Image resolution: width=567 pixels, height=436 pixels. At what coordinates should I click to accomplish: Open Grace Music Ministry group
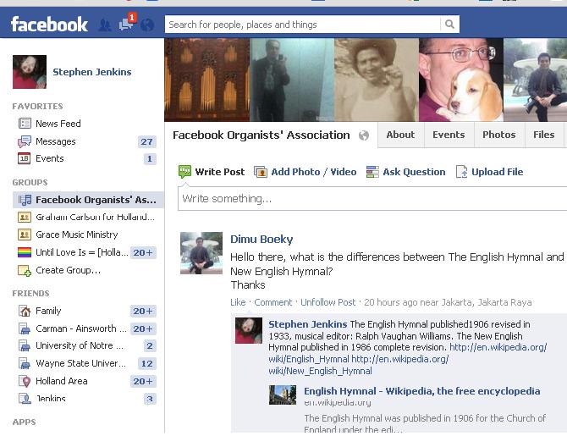pyautogui.click(x=77, y=235)
